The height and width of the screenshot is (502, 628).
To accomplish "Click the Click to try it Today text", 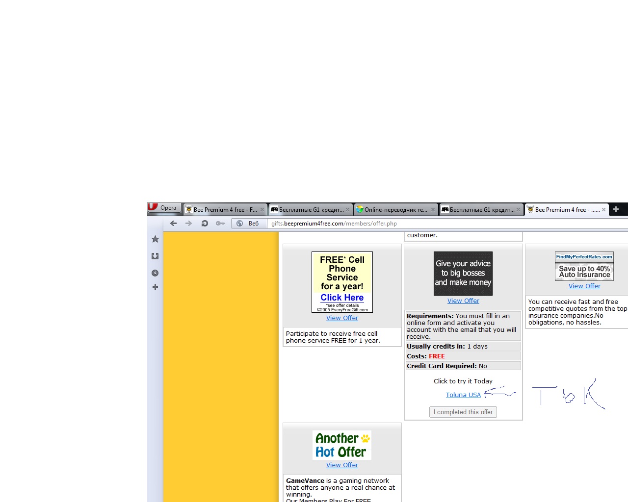I will (x=463, y=381).
